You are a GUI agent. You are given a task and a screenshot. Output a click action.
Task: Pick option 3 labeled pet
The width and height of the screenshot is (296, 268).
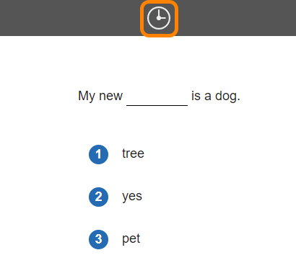115,239
